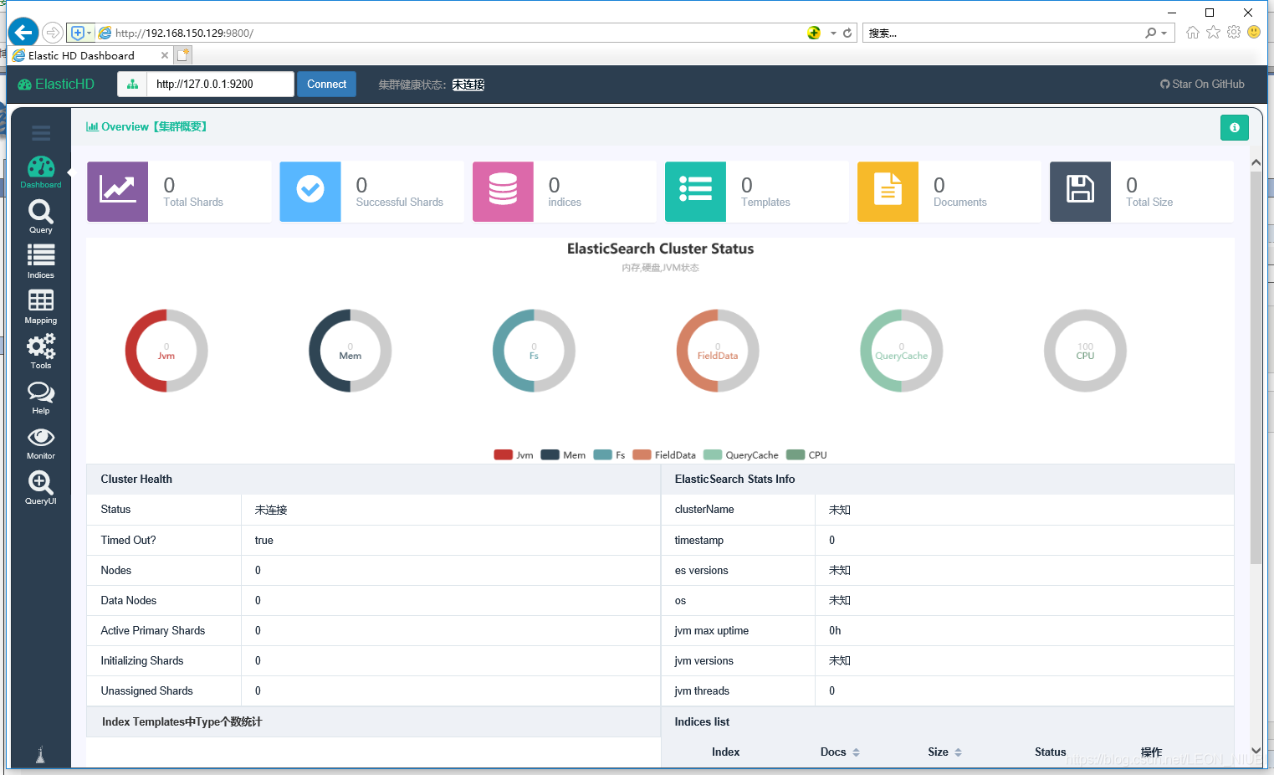Click the Timed Out? value true
Image resolution: width=1274 pixels, height=775 pixels.
pyautogui.click(x=263, y=541)
